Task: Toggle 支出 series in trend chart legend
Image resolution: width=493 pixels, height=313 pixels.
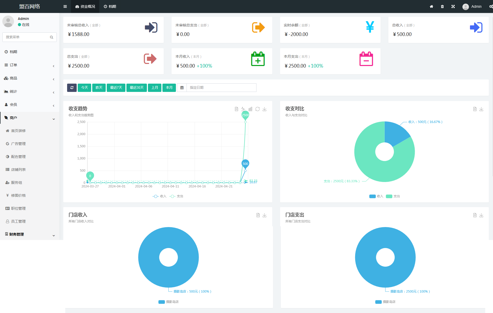Action: [176, 196]
